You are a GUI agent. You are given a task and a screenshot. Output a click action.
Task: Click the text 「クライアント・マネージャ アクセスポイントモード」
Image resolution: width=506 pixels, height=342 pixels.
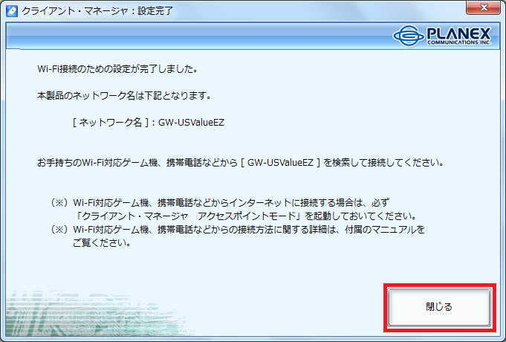click(x=189, y=216)
